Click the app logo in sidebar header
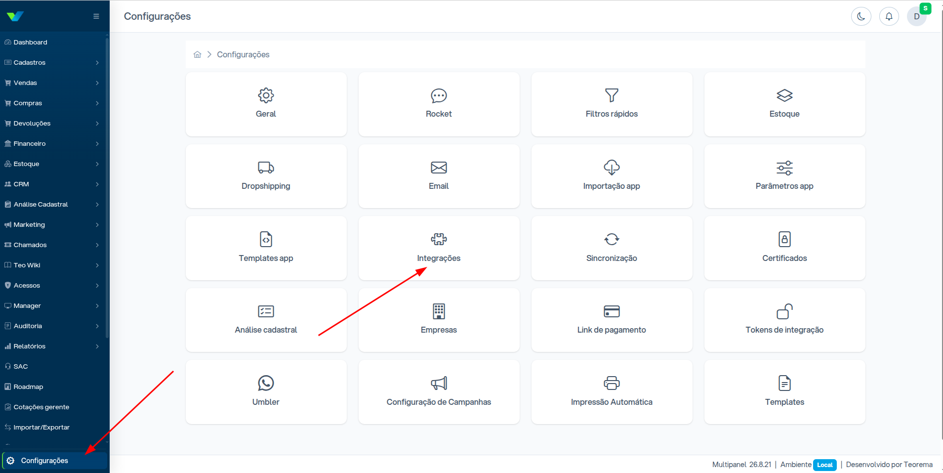The height and width of the screenshot is (473, 943). 15,16
